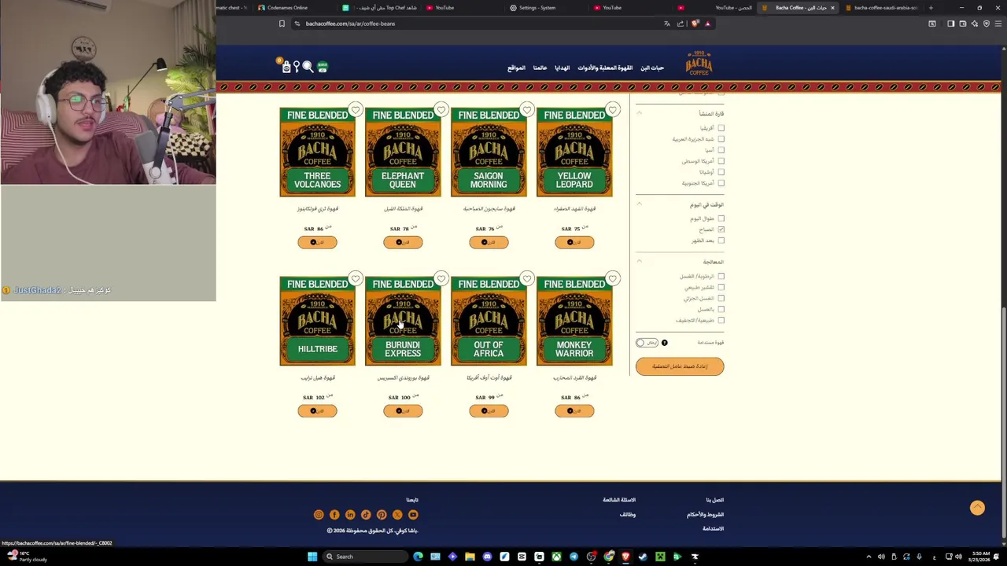Favorite the Yellow Leopard coffee
Image resolution: width=1007 pixels, height=566 pixels.
613,110
